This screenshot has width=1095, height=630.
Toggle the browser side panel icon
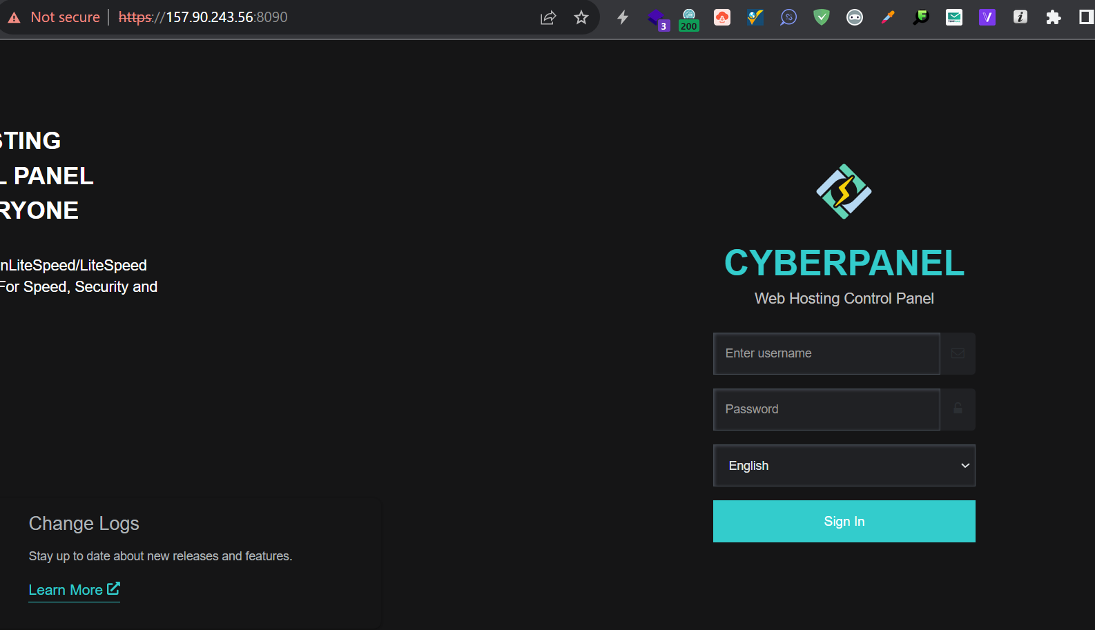(x=1087, y=17)
